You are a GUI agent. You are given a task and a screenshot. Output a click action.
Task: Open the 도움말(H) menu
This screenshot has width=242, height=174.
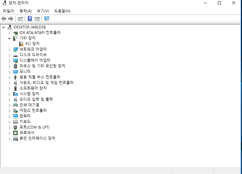(62, 11)
